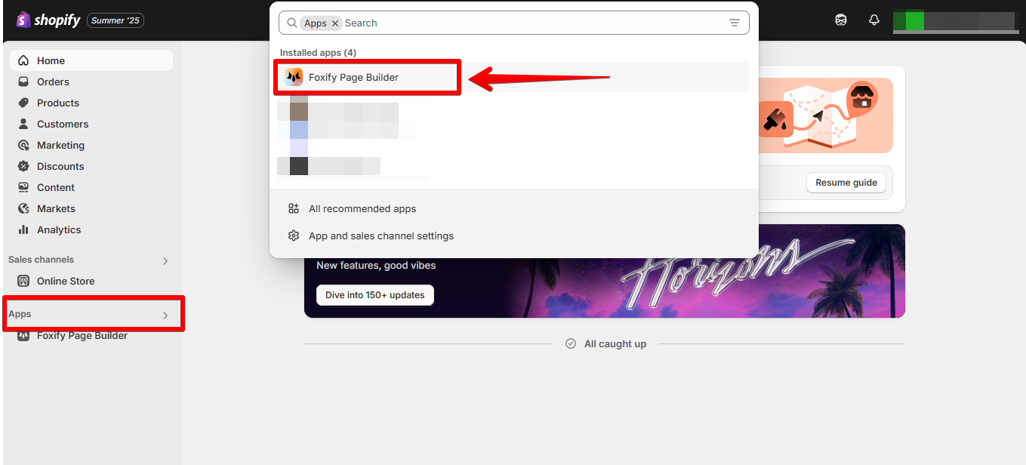Click the Sales channels section heading
This screenshot has width=1026, height=465.
[41, 260]
